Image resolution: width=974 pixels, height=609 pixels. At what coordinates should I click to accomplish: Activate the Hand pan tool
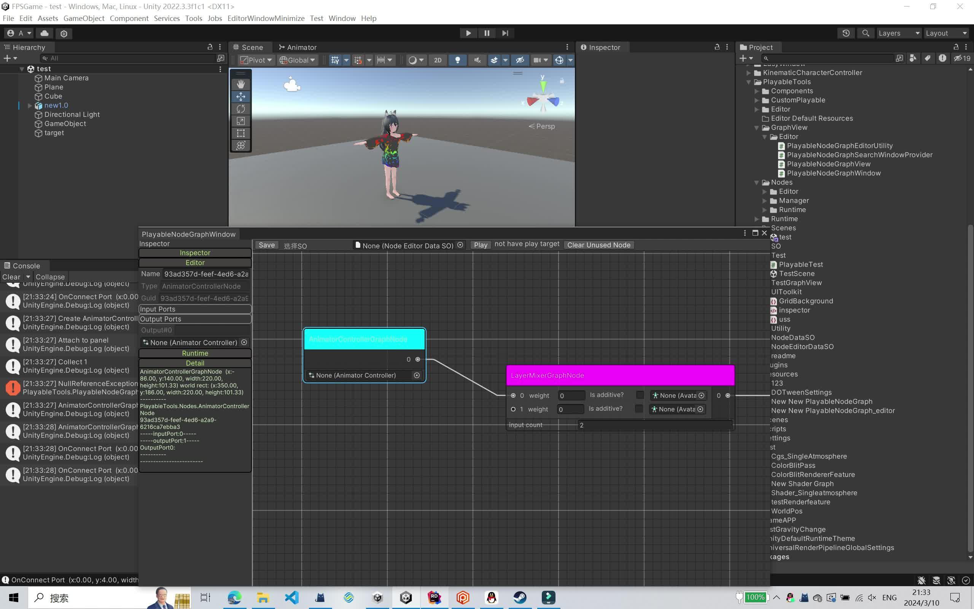pyautogui.click(x=240, y=83)
